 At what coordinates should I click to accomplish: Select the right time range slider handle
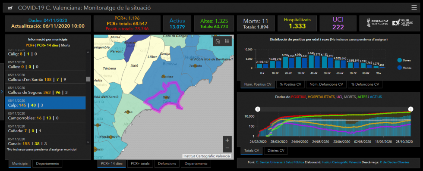[410, 109]
